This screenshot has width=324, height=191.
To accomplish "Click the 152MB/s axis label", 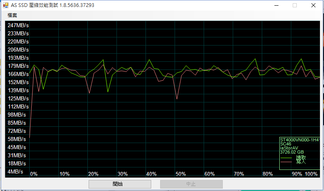I will click(x=18, y=82).
